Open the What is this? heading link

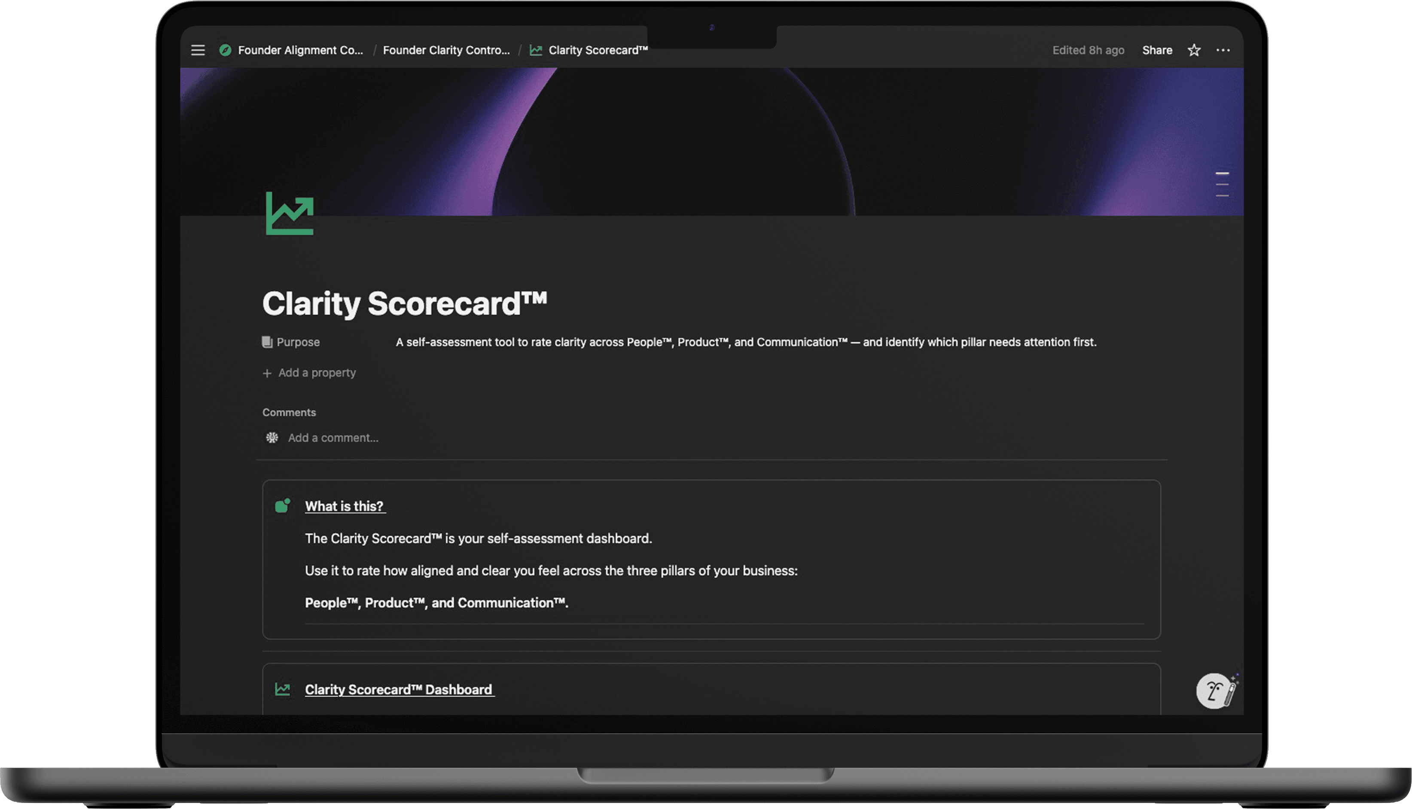click(345, 506)
